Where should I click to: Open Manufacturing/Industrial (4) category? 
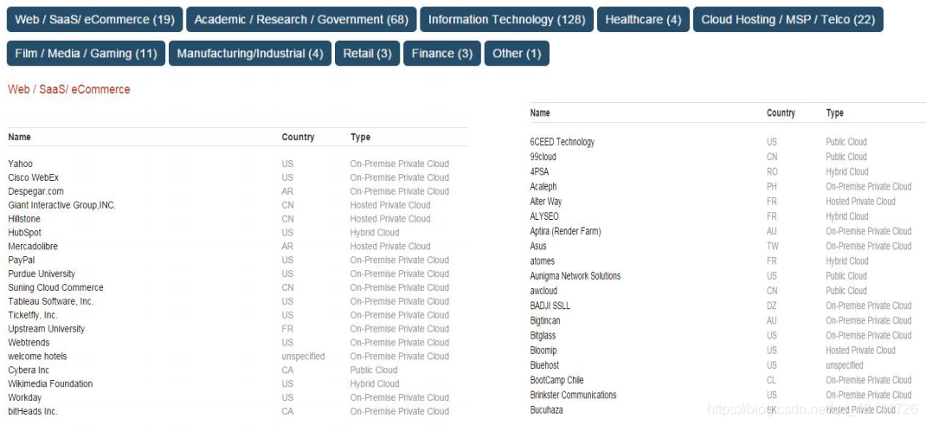tap(250, 53)
